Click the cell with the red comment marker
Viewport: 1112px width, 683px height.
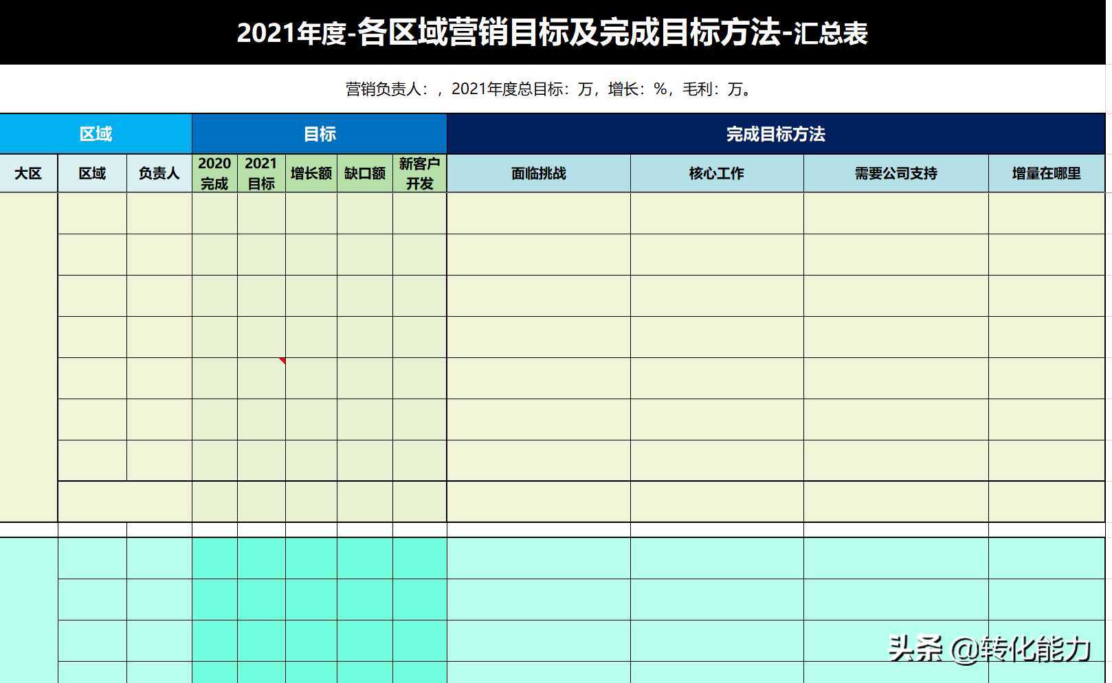pyautogui.click(x=261, y=378)
